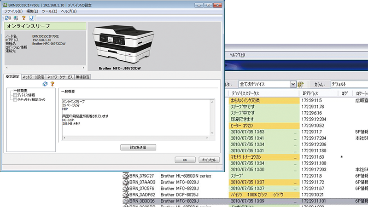
Task: Click the orange question mark toolbar help icon
Action: 23,18
